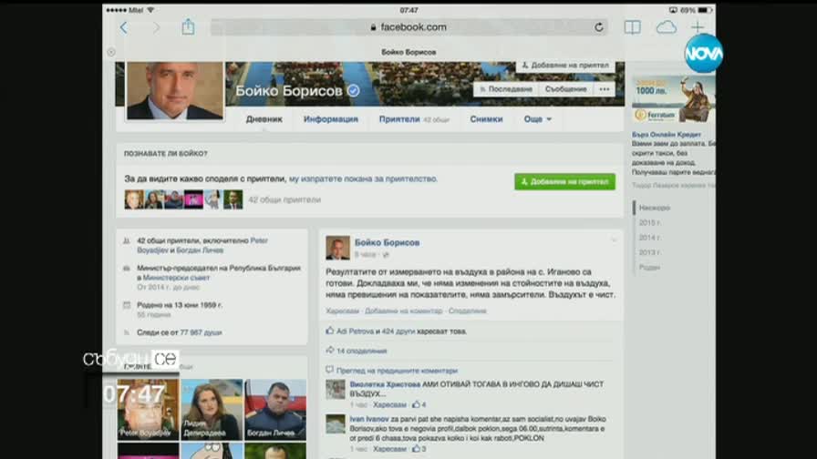
Task: Jump to Роден in the timeline
Action: (x=649, y=268)
